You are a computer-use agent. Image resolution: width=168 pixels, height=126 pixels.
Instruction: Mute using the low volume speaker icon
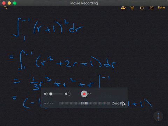(46, 94)
